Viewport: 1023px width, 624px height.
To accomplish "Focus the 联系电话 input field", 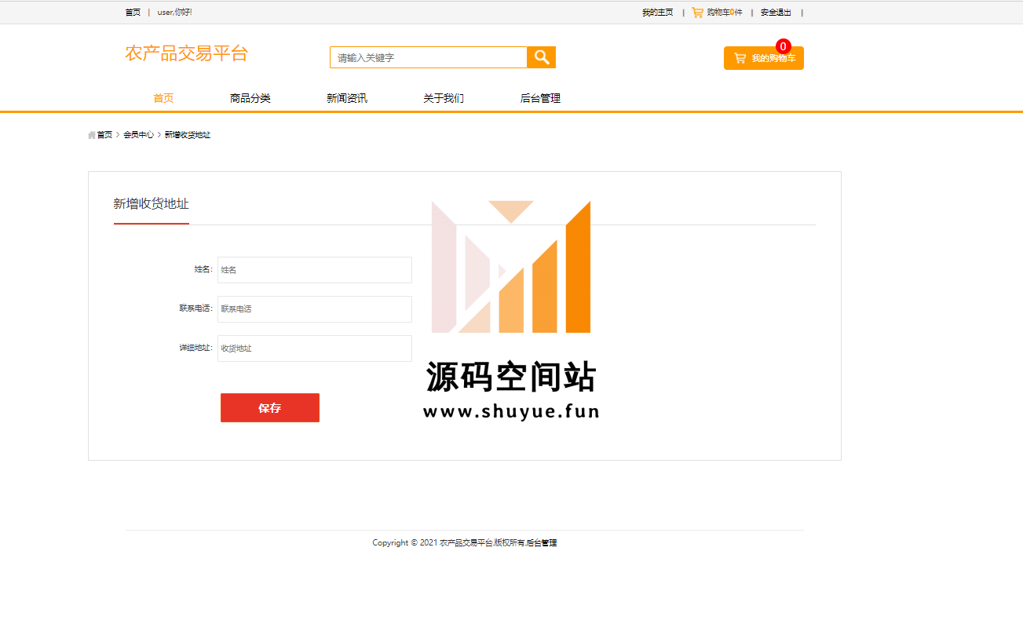I will [x=315, y=309].
